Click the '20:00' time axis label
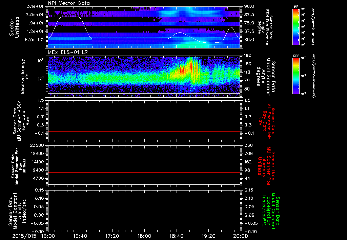This screenshot has height=240, width=347. 241,236
